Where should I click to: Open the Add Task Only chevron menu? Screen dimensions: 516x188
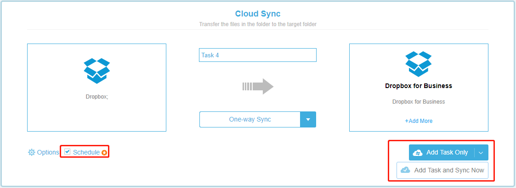tap(481, 153)
